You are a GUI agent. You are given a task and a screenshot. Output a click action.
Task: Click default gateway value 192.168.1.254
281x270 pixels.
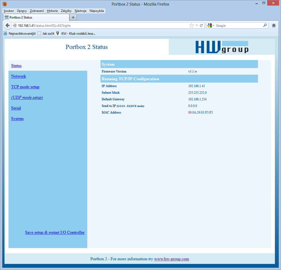(x=197, y=99)
